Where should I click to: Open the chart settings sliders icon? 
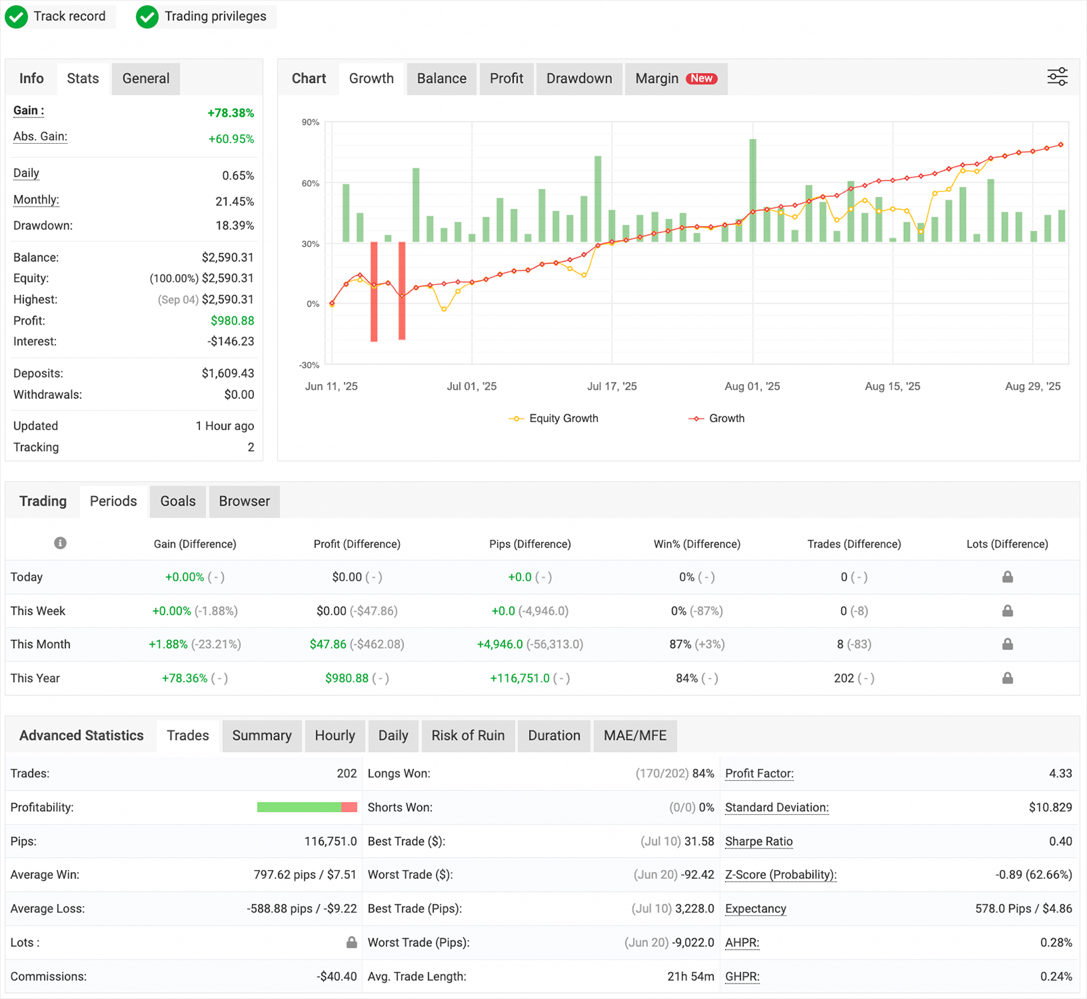point(1057,77)
